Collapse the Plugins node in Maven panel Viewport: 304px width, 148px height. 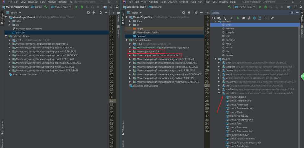215,59
